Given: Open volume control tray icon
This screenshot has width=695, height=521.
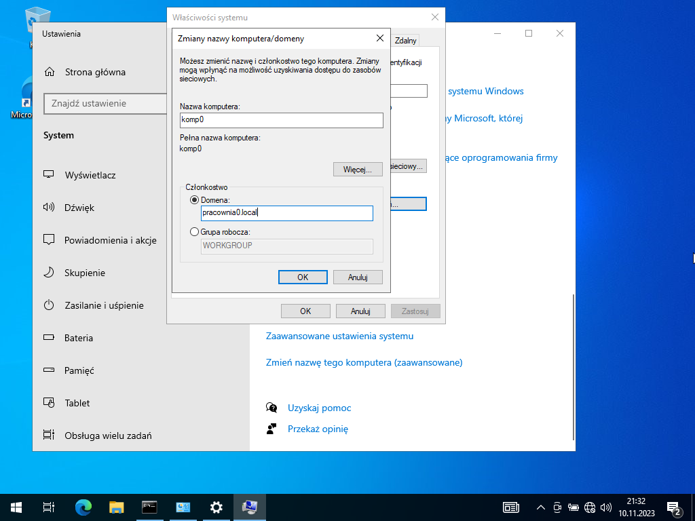Looking at the screenshot, I should tap(605, 507).
